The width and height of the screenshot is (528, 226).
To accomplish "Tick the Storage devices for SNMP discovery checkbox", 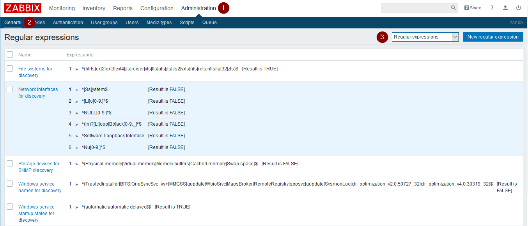I will (x=10, y=163).
